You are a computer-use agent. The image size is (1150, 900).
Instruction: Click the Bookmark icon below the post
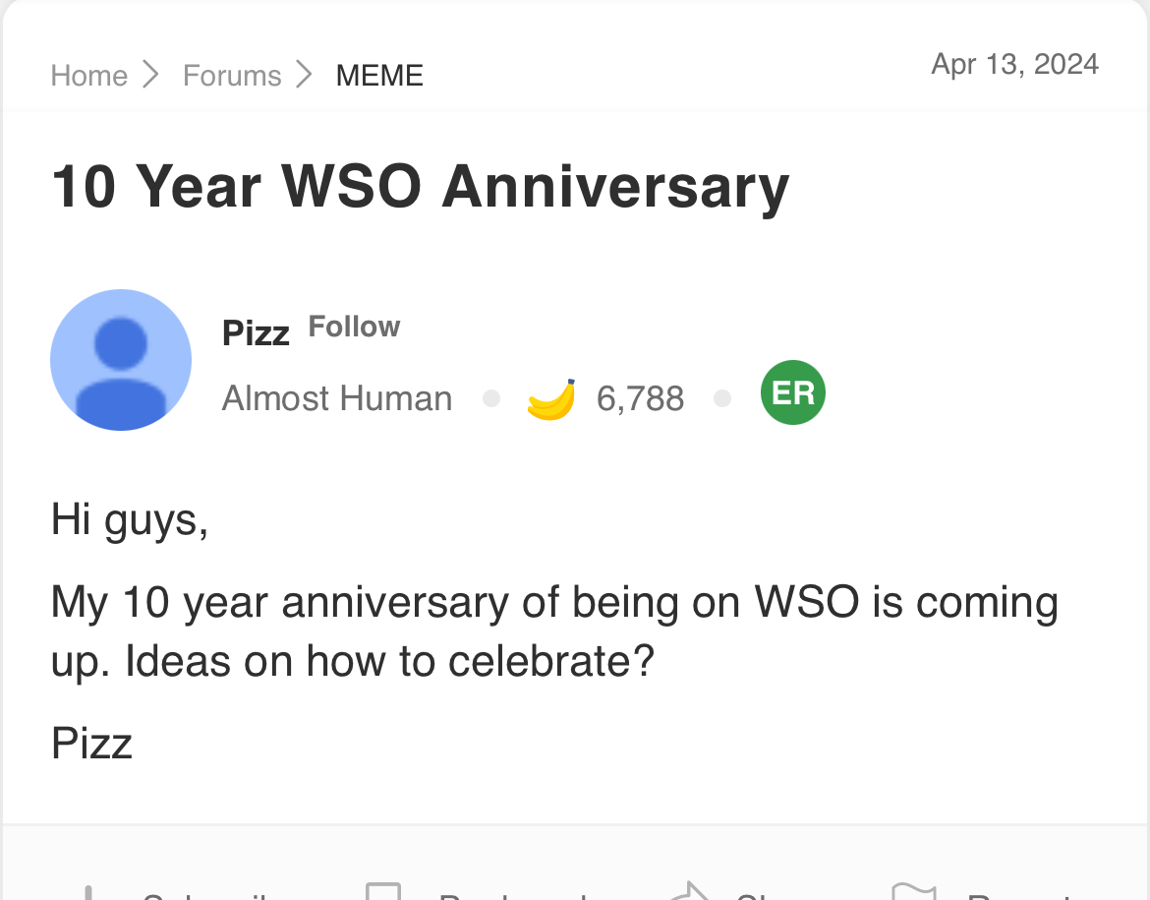[383, 892]
